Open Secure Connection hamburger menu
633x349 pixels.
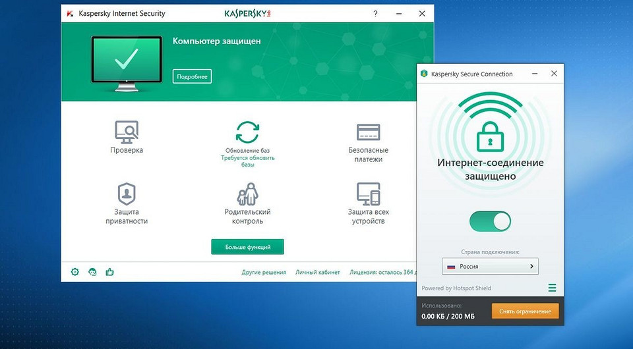tap(553, 288)
